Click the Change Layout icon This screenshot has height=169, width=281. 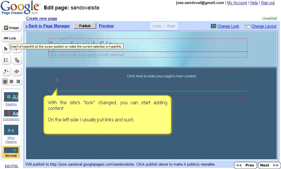click(x=247, y=26)
